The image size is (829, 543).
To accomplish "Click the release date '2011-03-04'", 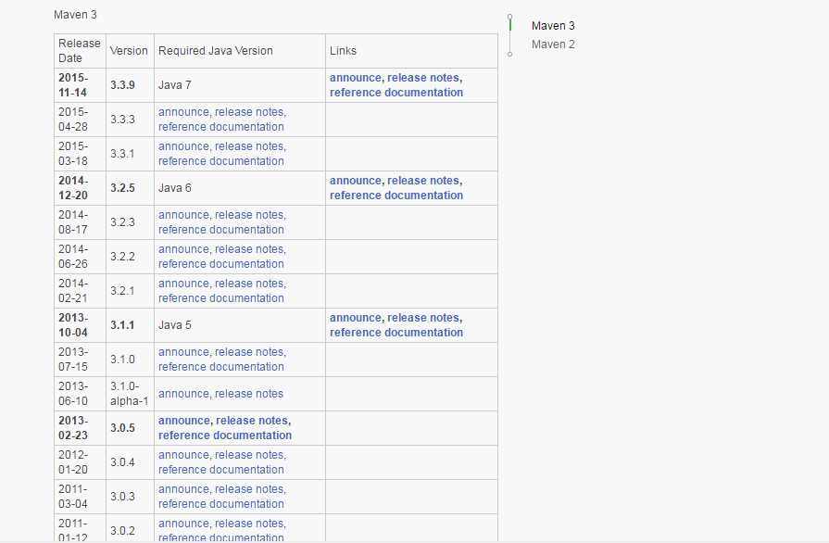I will tap(73, 497).
